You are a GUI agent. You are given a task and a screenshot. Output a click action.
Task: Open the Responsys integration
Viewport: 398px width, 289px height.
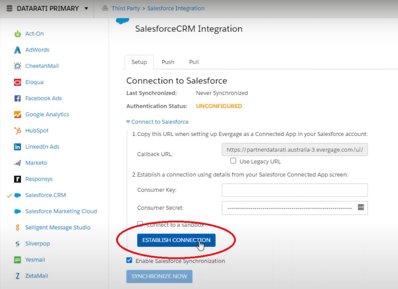(39, 179)
